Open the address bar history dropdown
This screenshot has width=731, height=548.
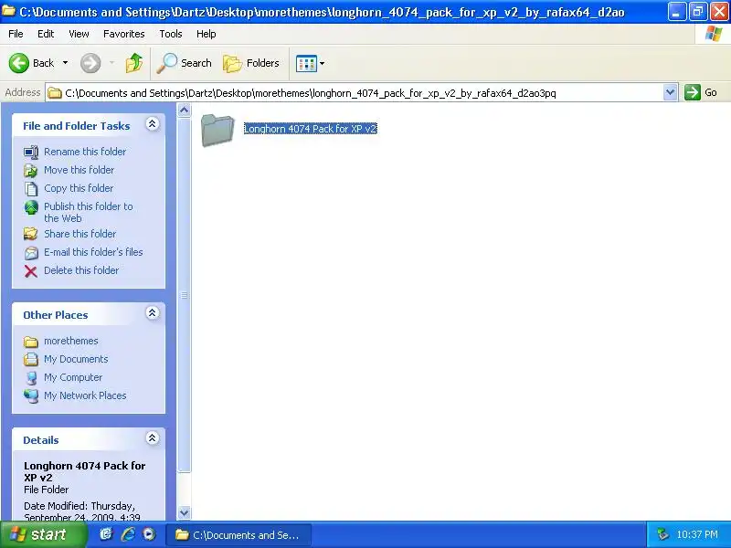point(670,92)
